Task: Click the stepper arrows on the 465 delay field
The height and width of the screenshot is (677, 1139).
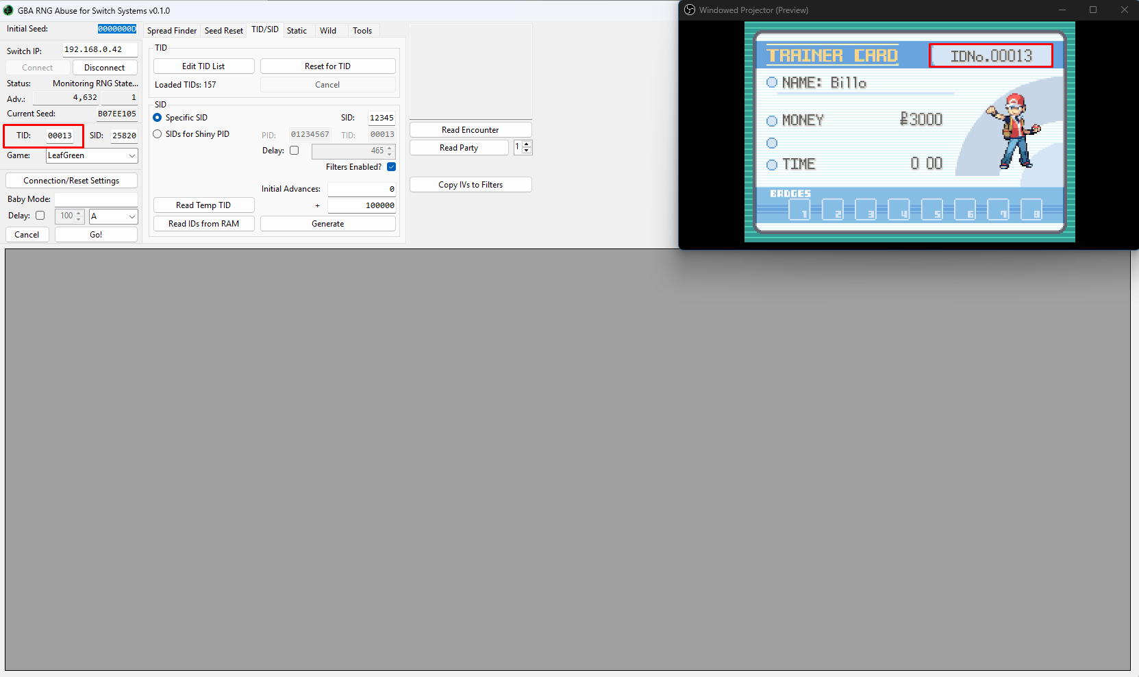Action: click(390, 151)
